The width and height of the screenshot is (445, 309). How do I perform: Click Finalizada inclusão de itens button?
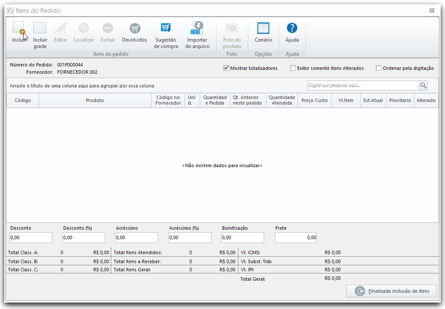coord(391,291)
